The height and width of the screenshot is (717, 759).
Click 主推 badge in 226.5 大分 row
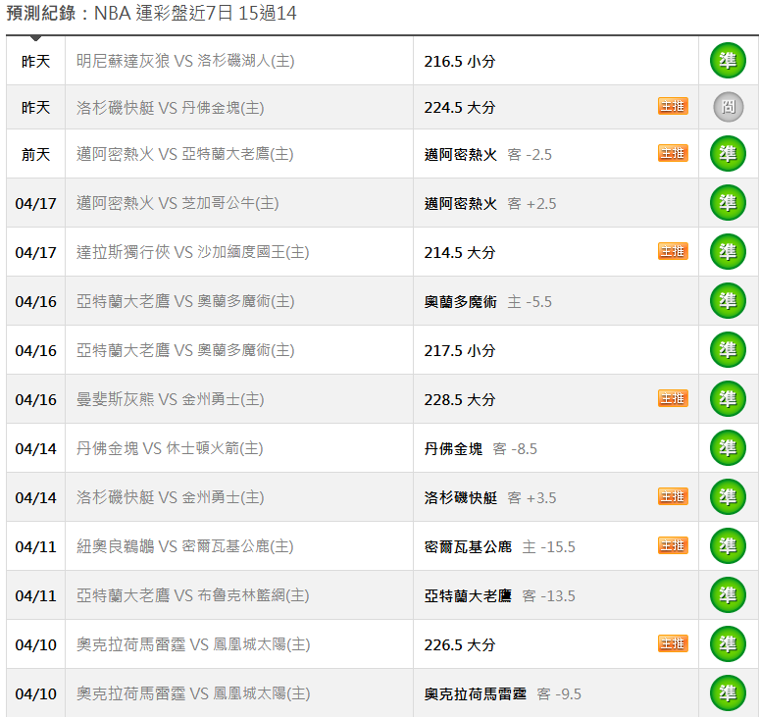tap(673, 643)
